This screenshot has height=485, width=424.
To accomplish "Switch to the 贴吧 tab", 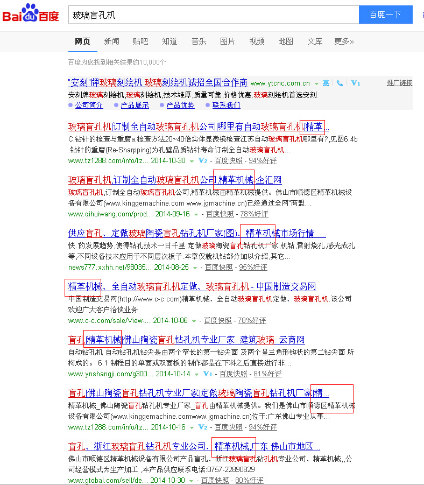I will coord(140,41).
